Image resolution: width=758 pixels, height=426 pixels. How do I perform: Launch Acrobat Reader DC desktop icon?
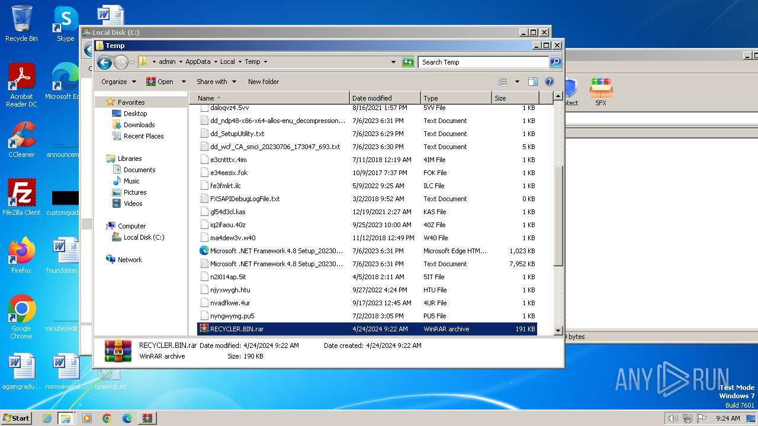(x=21, y=85)
